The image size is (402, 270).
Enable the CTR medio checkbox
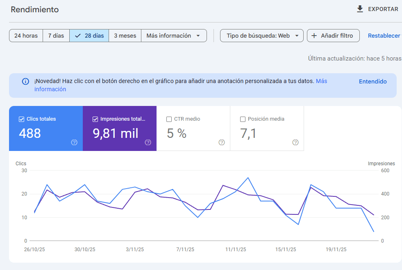coord(170,119)
